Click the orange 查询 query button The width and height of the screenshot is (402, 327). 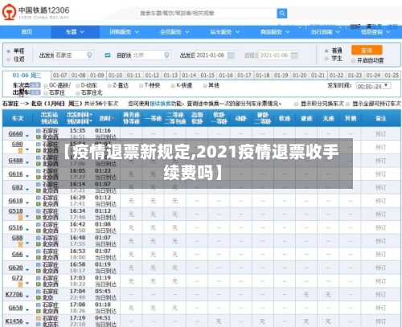coord(367,50)
